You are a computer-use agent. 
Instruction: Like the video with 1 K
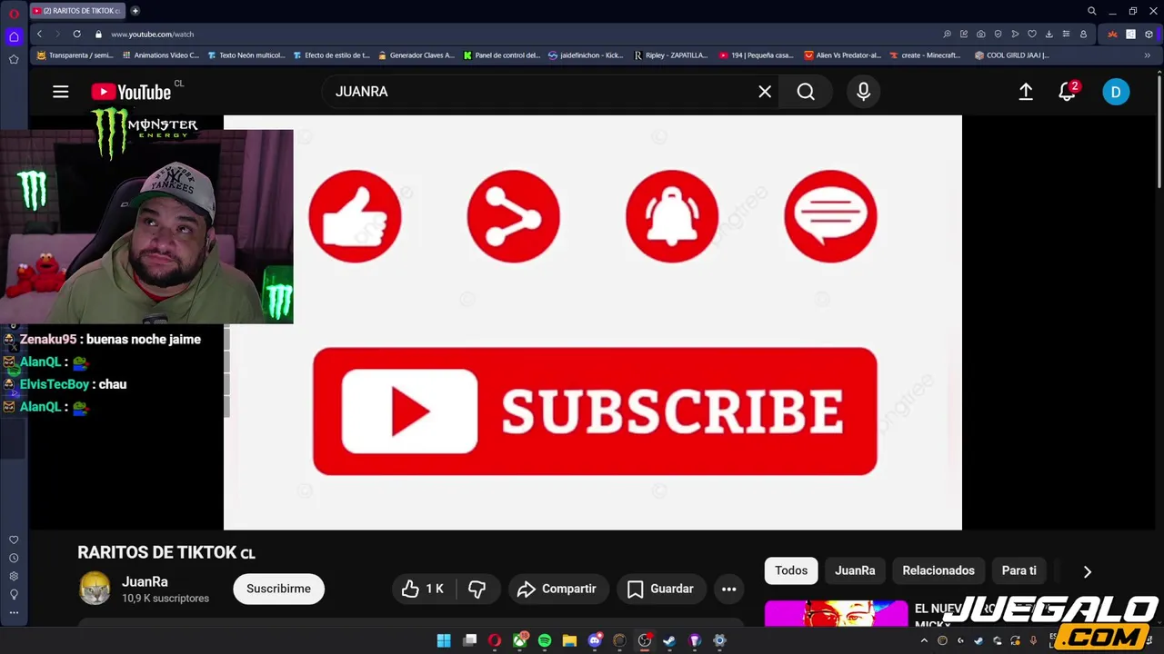[423, 589]
